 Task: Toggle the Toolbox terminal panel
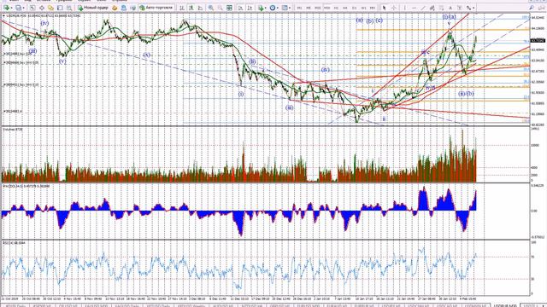click(x=60, y=8)
